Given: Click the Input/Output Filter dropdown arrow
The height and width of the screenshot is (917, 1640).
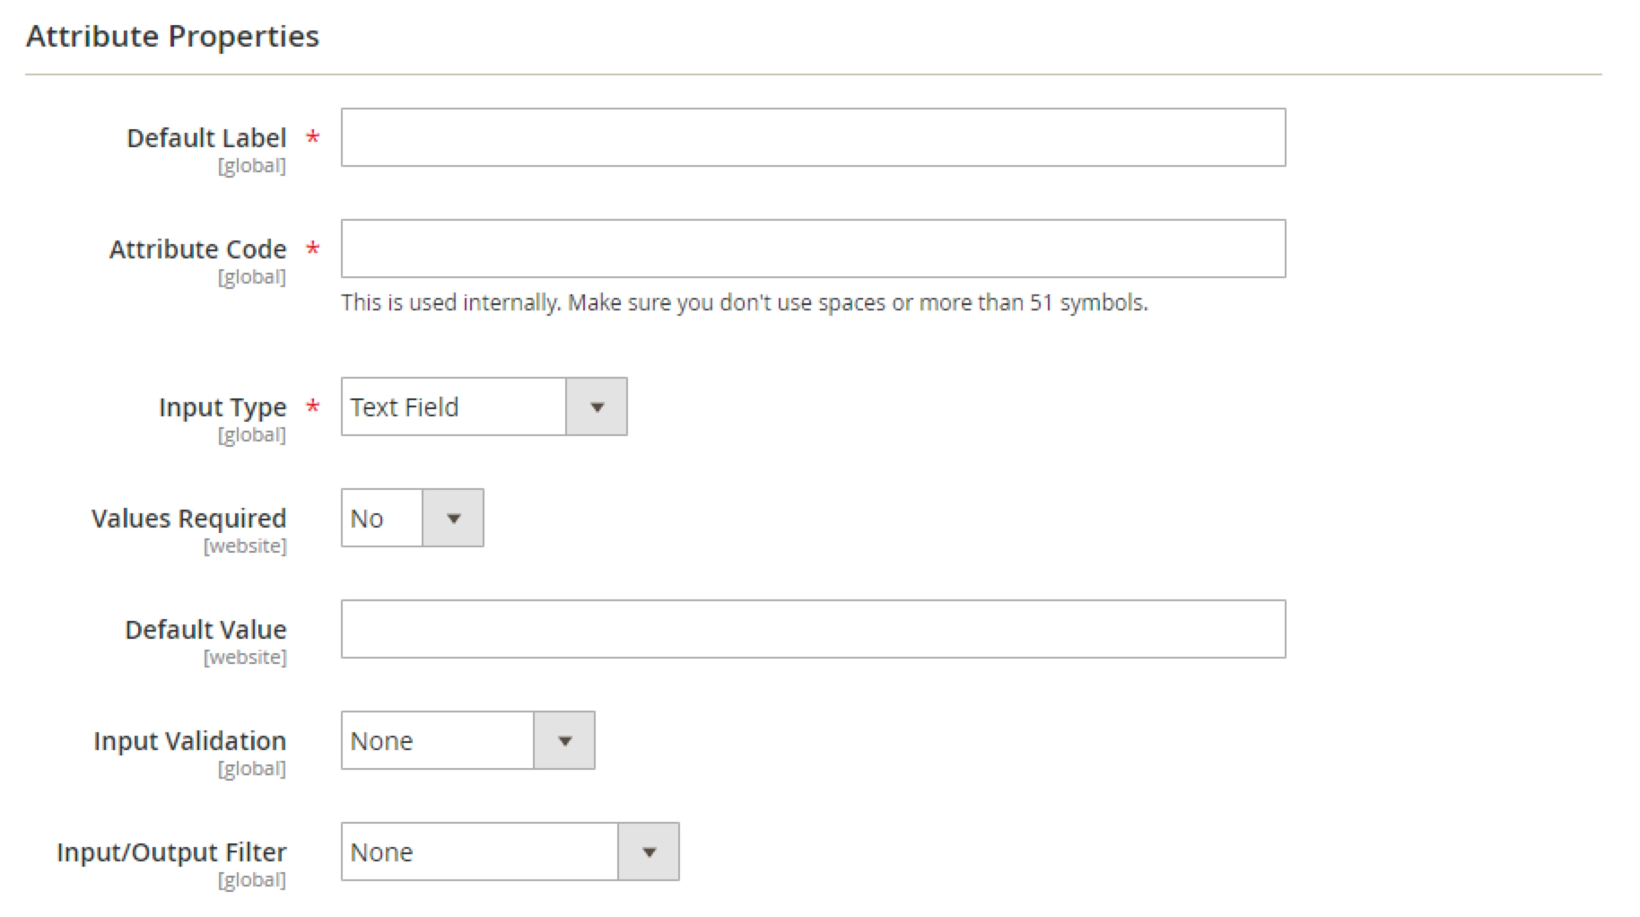Looking at the screenshot, I should coord(649,852).
